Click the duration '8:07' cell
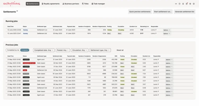199x106 pixels. (144, 70)
